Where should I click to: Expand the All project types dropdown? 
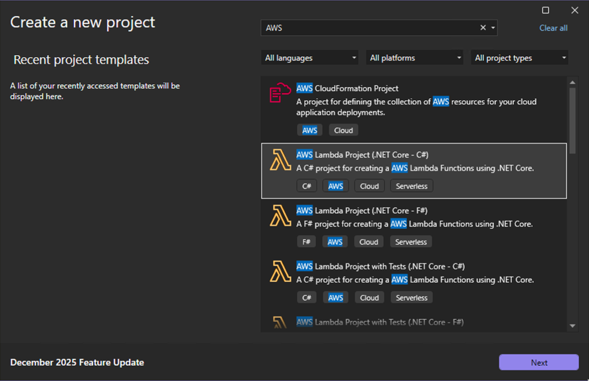tap(520, 58)
